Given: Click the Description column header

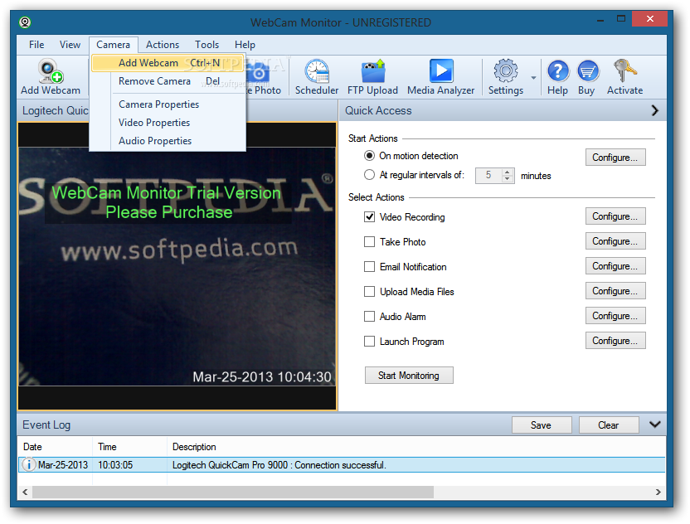Looking at the screenshot, I should tap(416, 447).
